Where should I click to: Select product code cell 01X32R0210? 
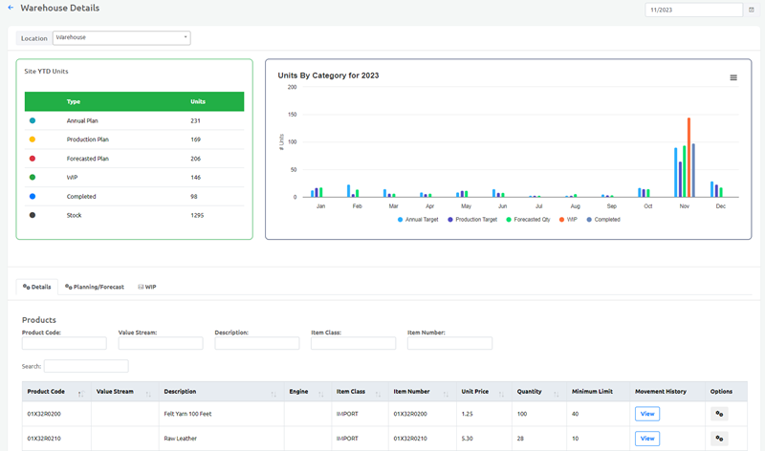click(56, 438)
